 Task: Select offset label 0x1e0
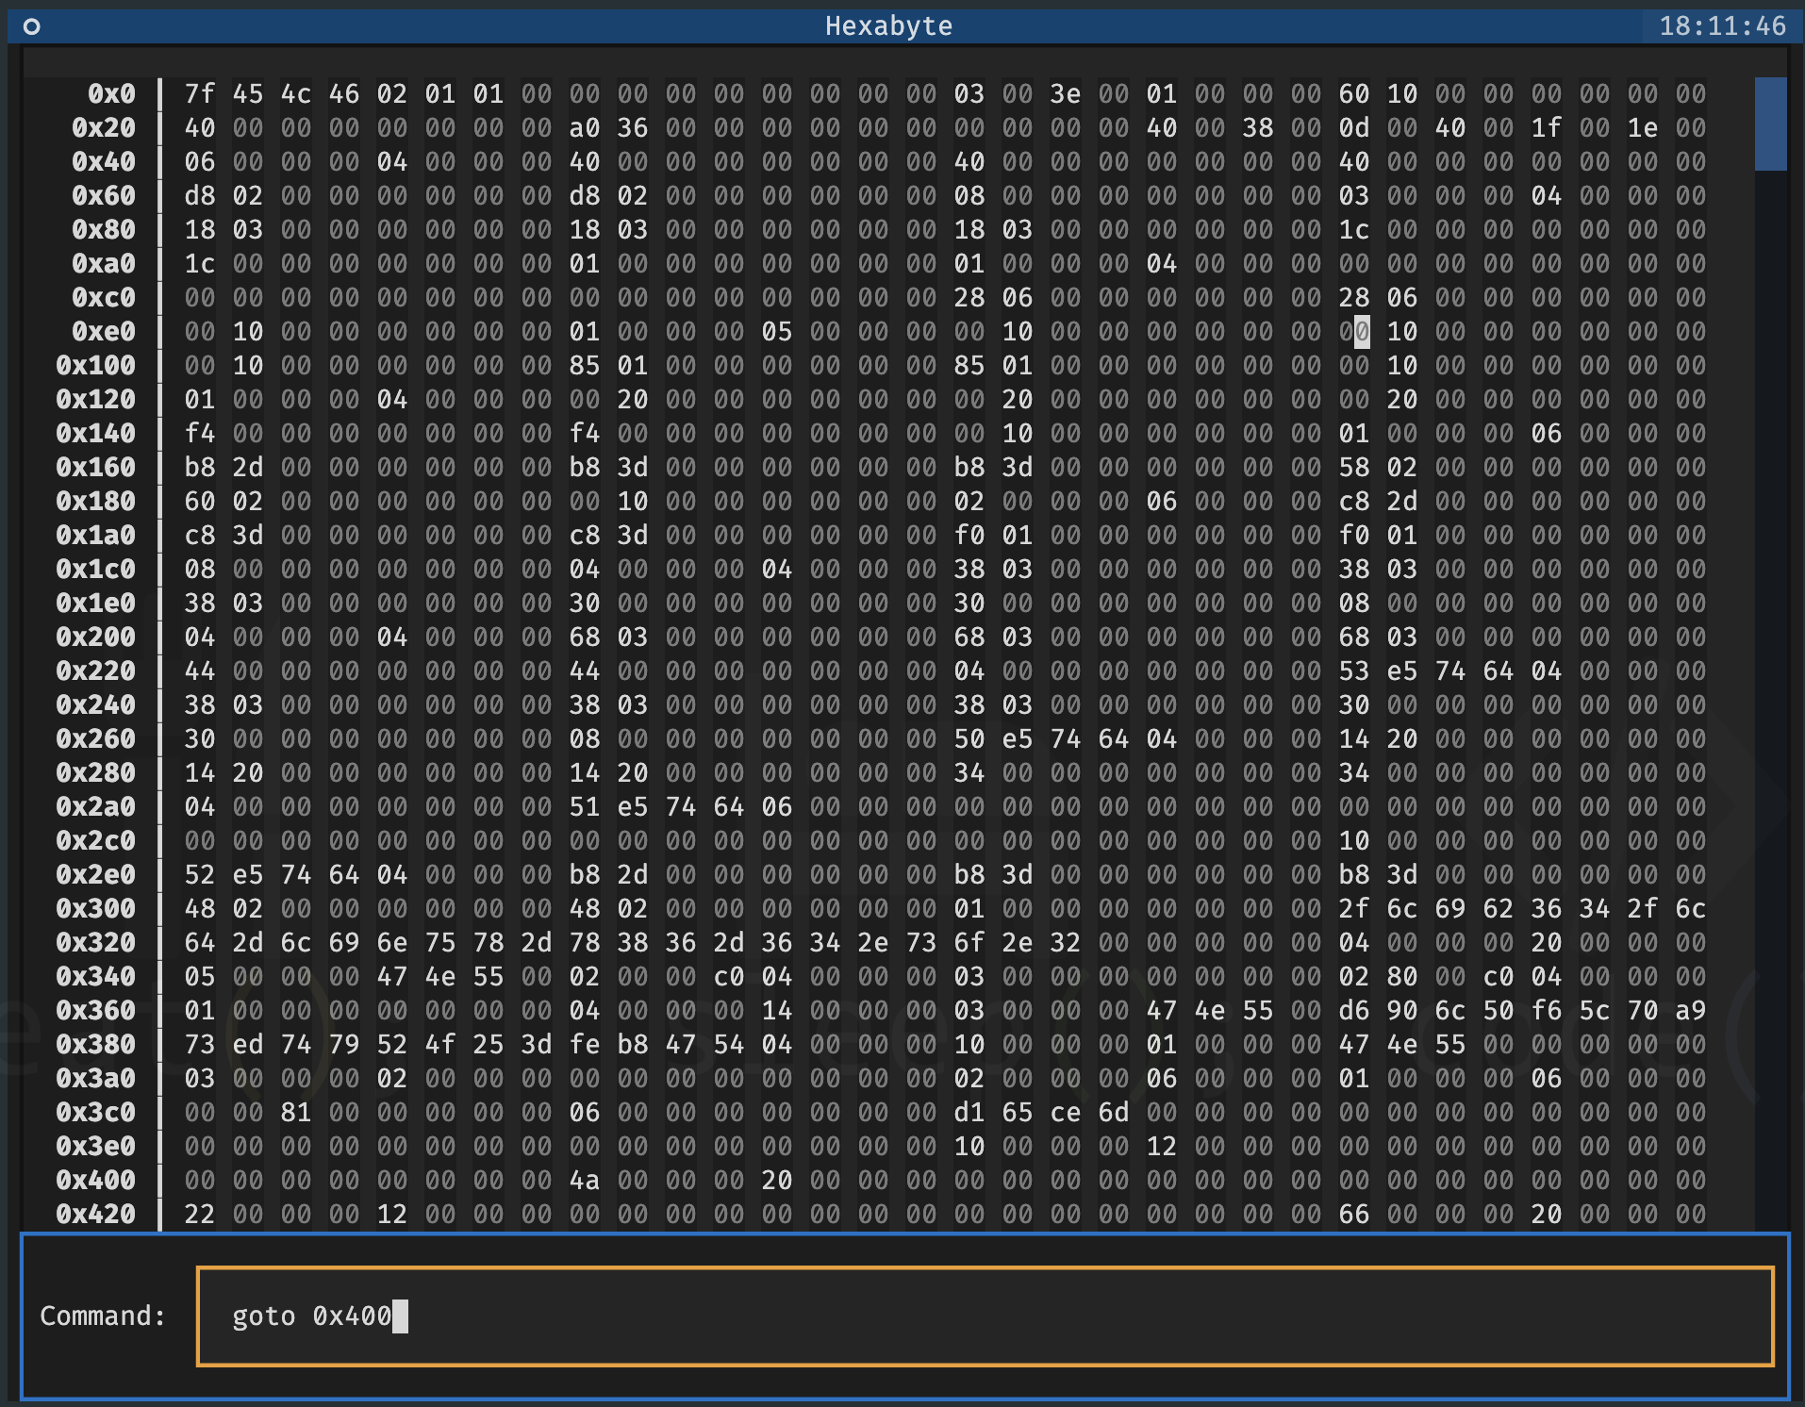(x=96, y=603)
